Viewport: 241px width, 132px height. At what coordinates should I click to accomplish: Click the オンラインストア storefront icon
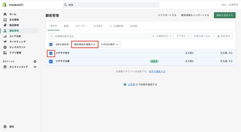[5, 67]
